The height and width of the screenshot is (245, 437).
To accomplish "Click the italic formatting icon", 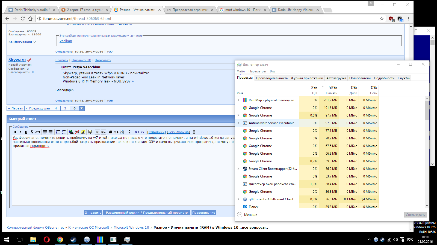I will point(20,132).
